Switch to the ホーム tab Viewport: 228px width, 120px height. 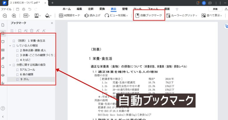coord(67,9)
